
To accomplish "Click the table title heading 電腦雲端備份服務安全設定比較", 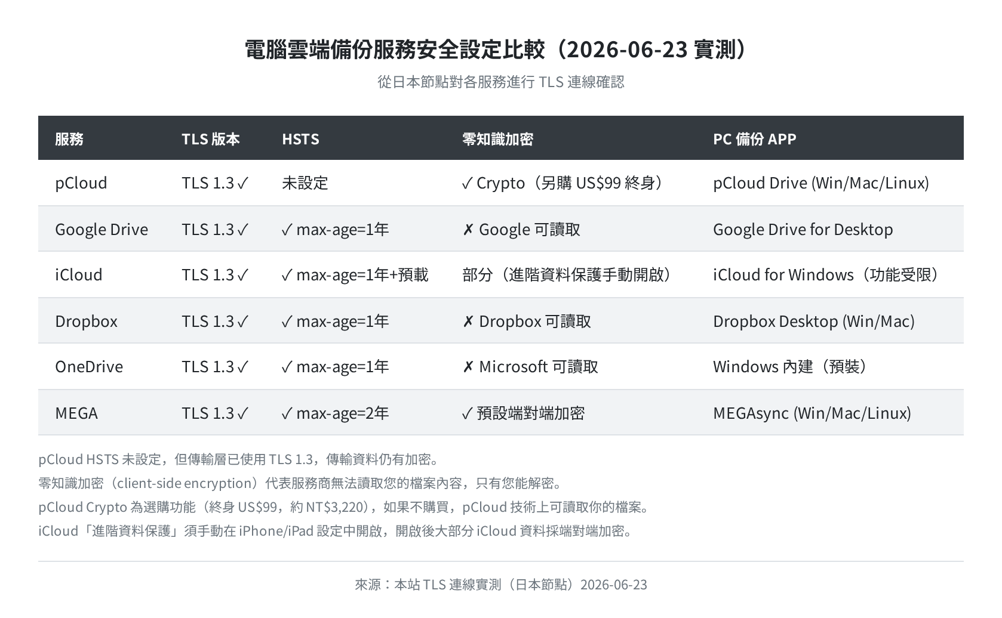I will point(500,50).
